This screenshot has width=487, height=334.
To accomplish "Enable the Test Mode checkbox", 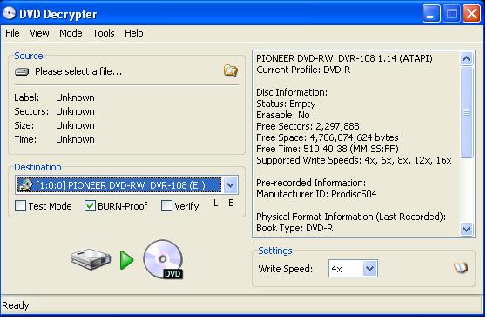I will 21,206.
